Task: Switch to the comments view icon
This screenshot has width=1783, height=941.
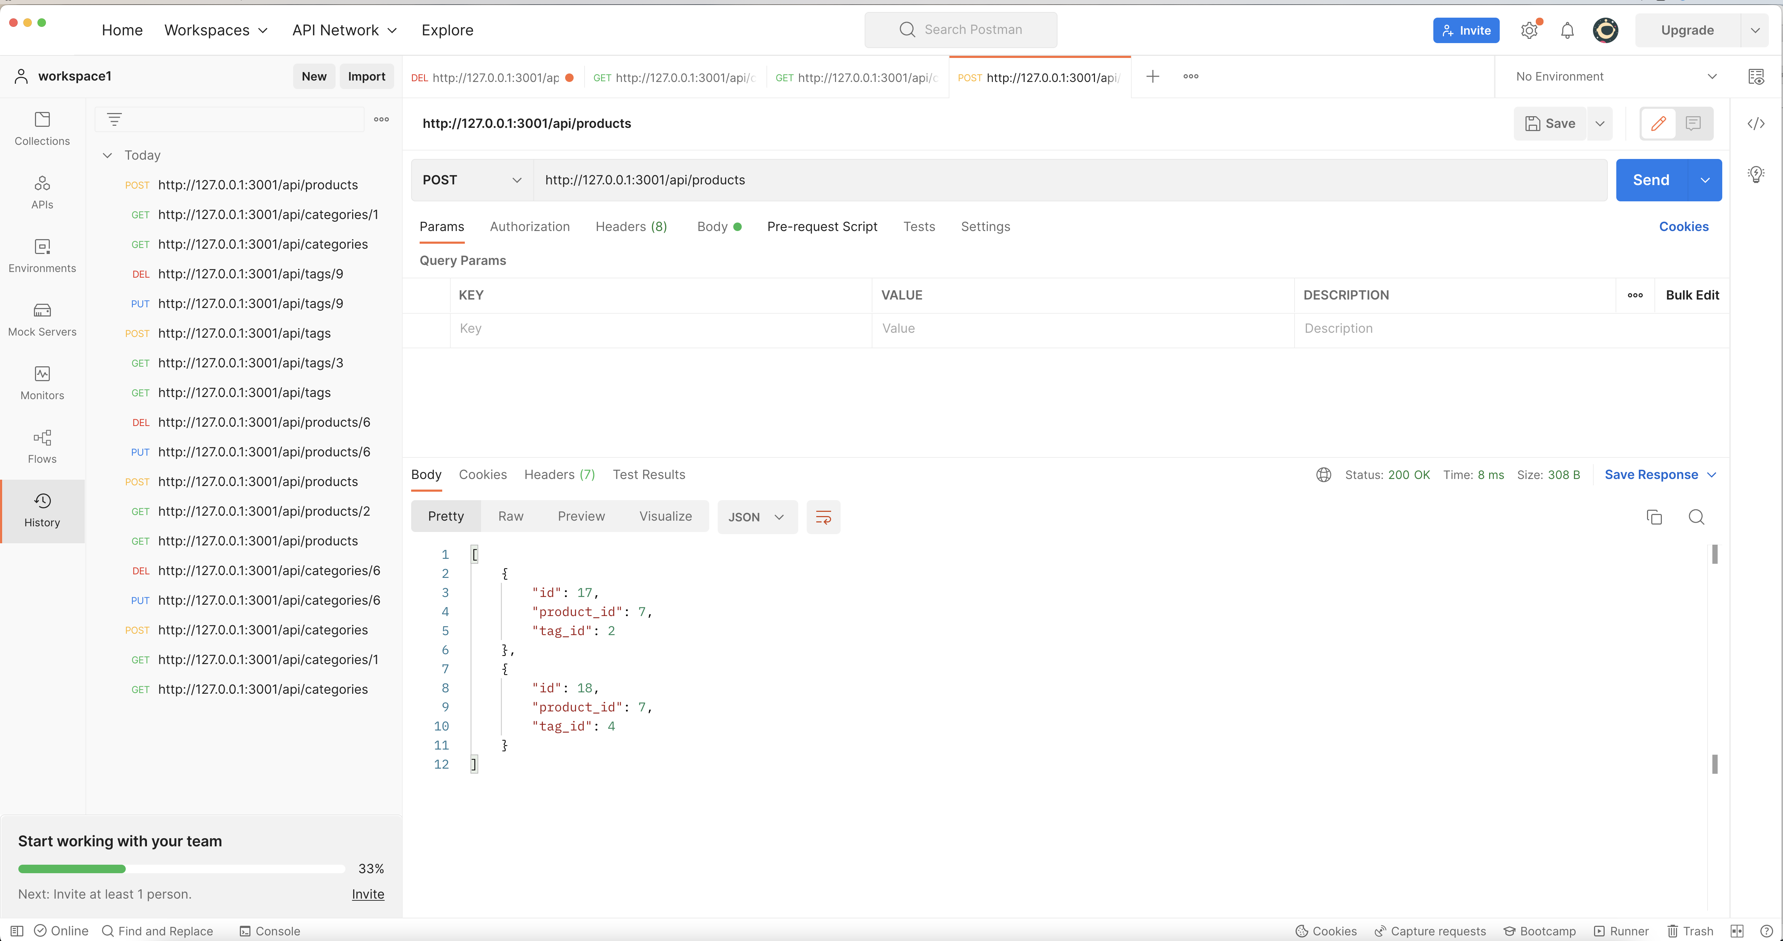Action: click(1693, 124)
